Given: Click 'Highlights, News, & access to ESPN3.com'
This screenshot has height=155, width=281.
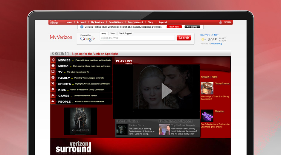Looking at the screenshot, I should point(92,84).
